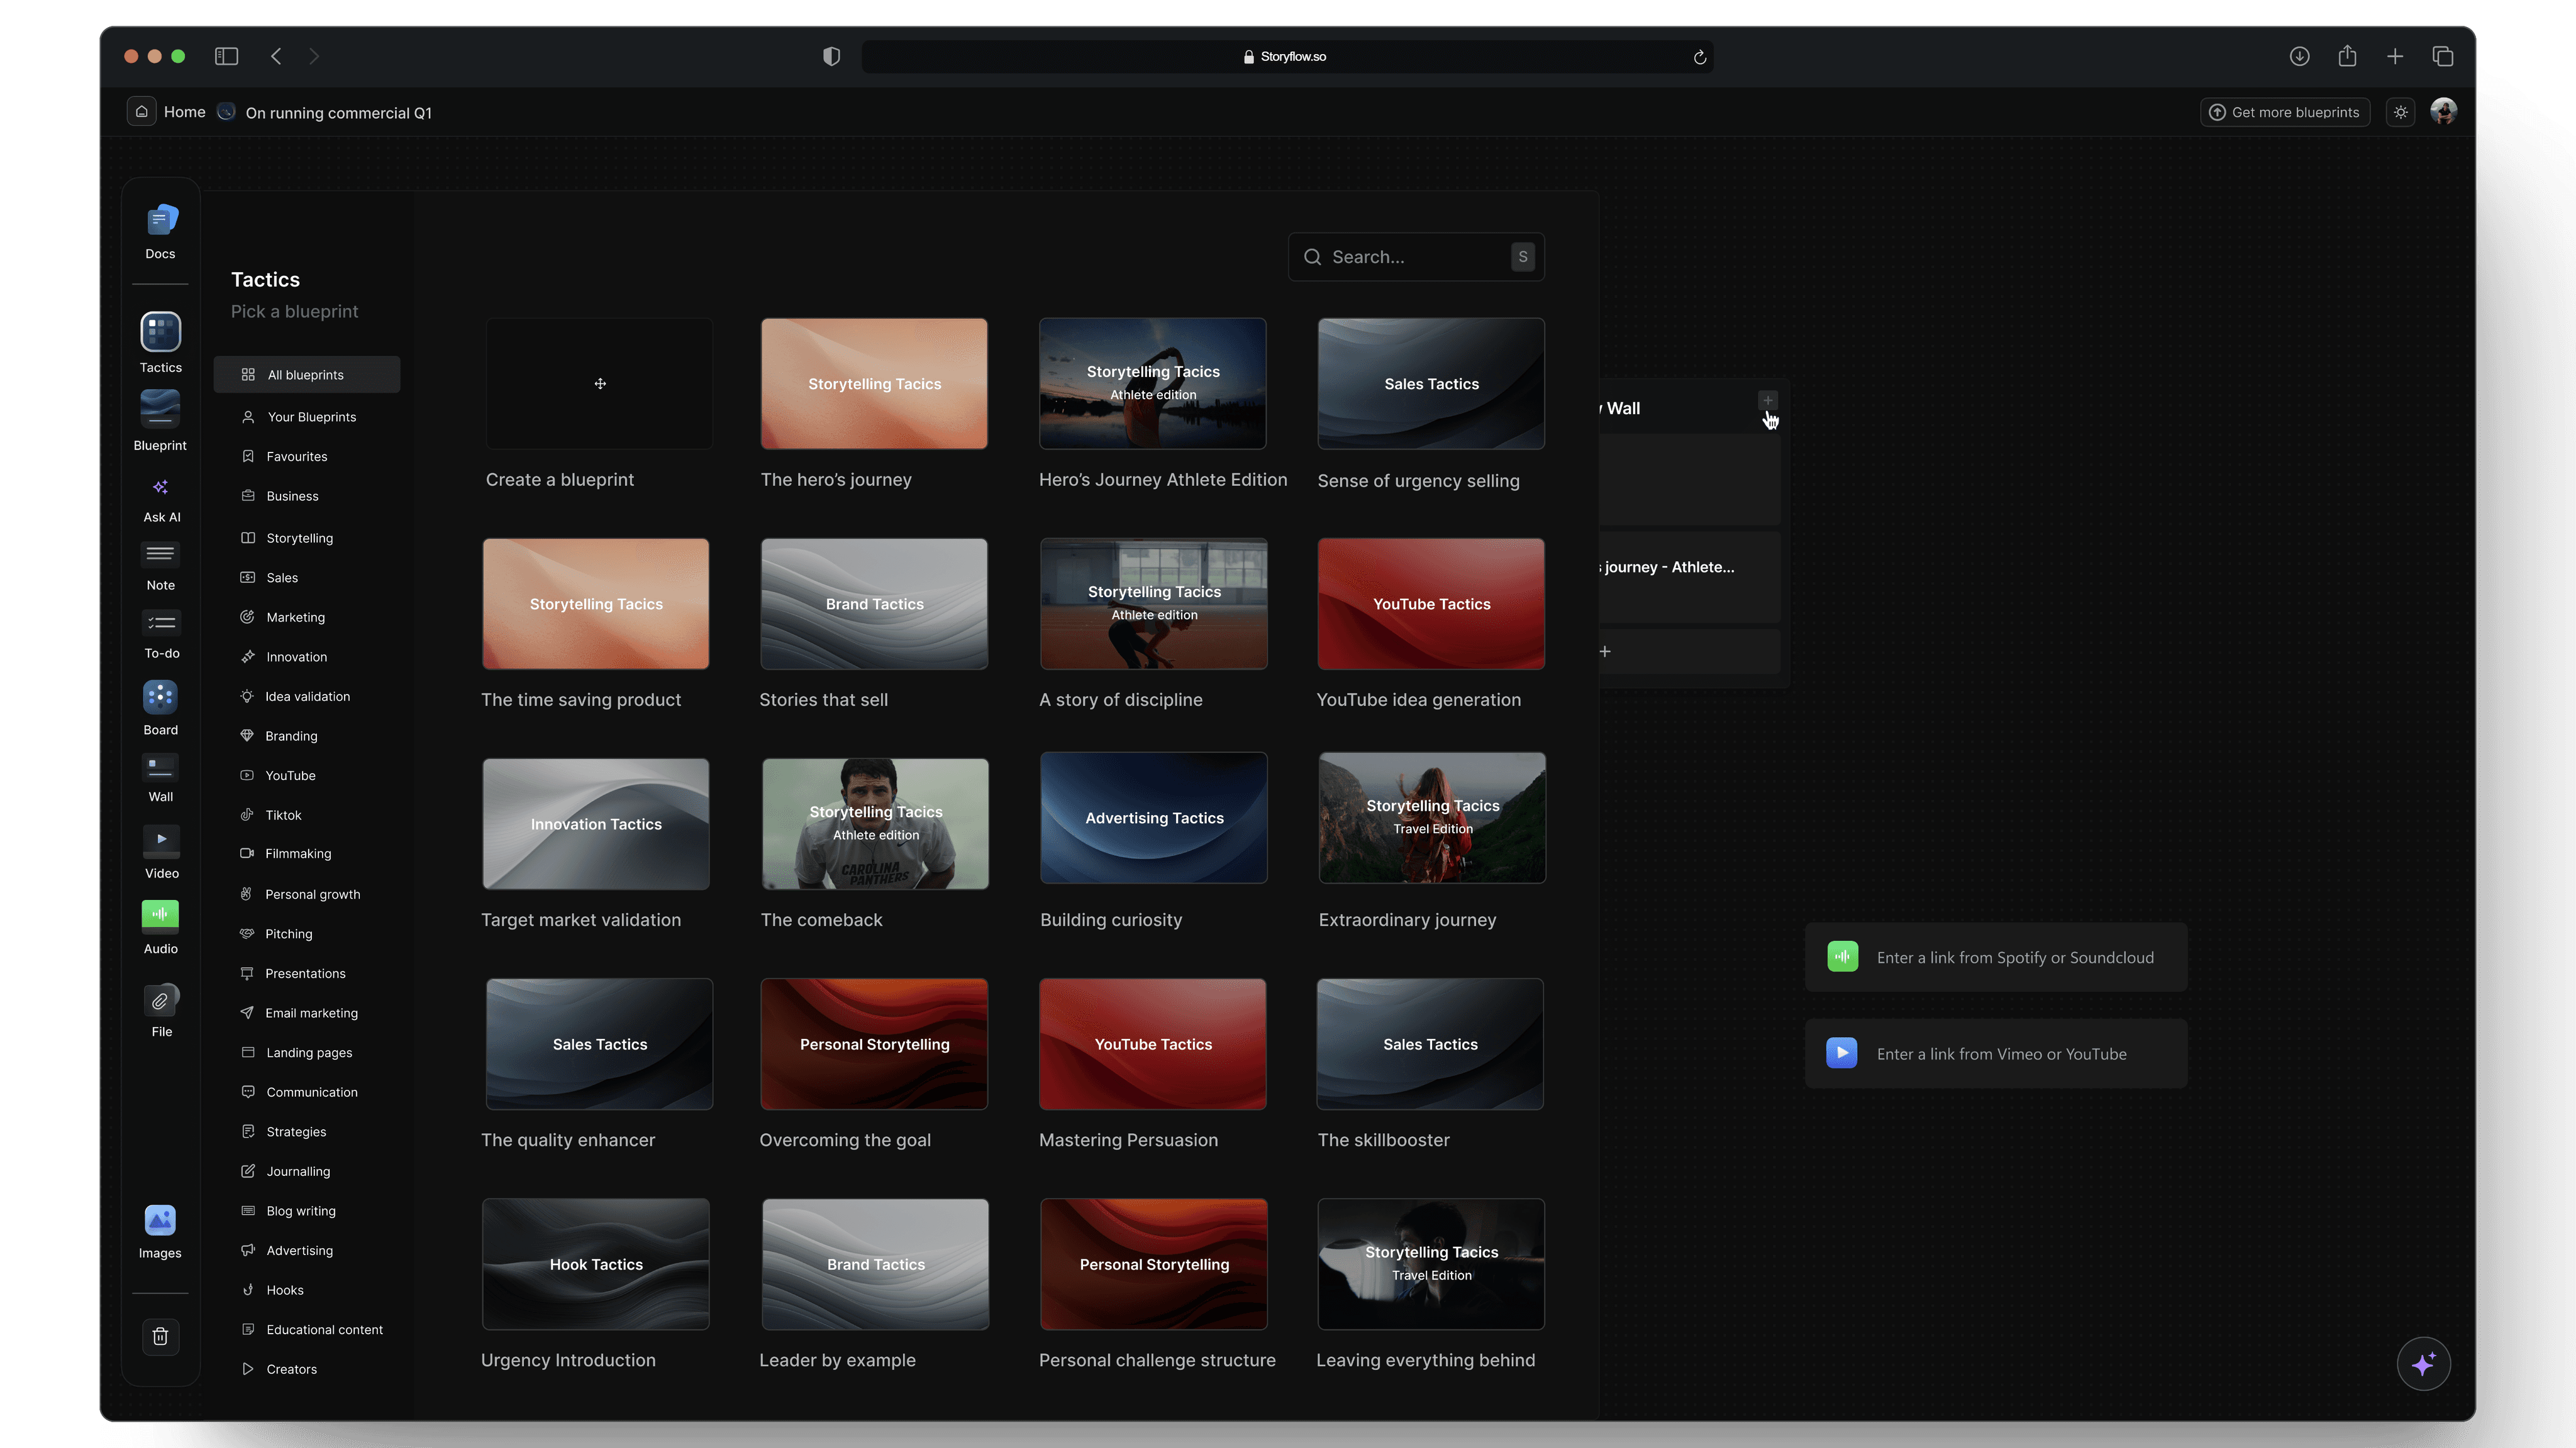The width and height of the screenshot is (2576, 1448).
Task: Open Target market validation blueprint
Action: click(x=596, y=823)
